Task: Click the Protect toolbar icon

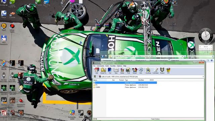Action: [162, 71]
